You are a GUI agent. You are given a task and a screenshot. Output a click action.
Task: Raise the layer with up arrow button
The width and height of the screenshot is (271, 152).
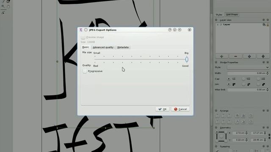pyautogui.click(x=249, y=56)
